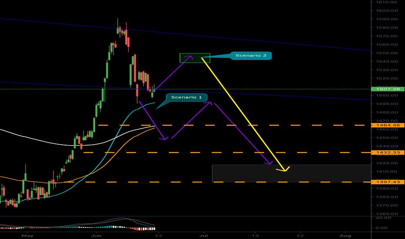Viewport: 405px width, 239px height.
Task: Click the May label on time axis
Action: click(x=28, y=236)
